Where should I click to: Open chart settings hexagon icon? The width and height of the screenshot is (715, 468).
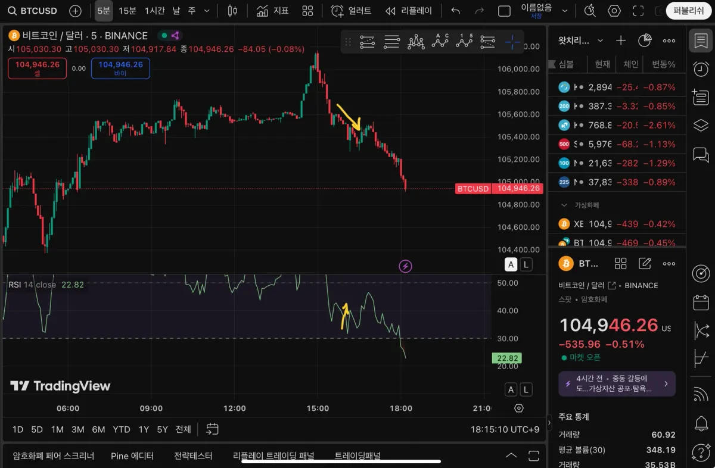pyautogui.click(x=614, y=11)
